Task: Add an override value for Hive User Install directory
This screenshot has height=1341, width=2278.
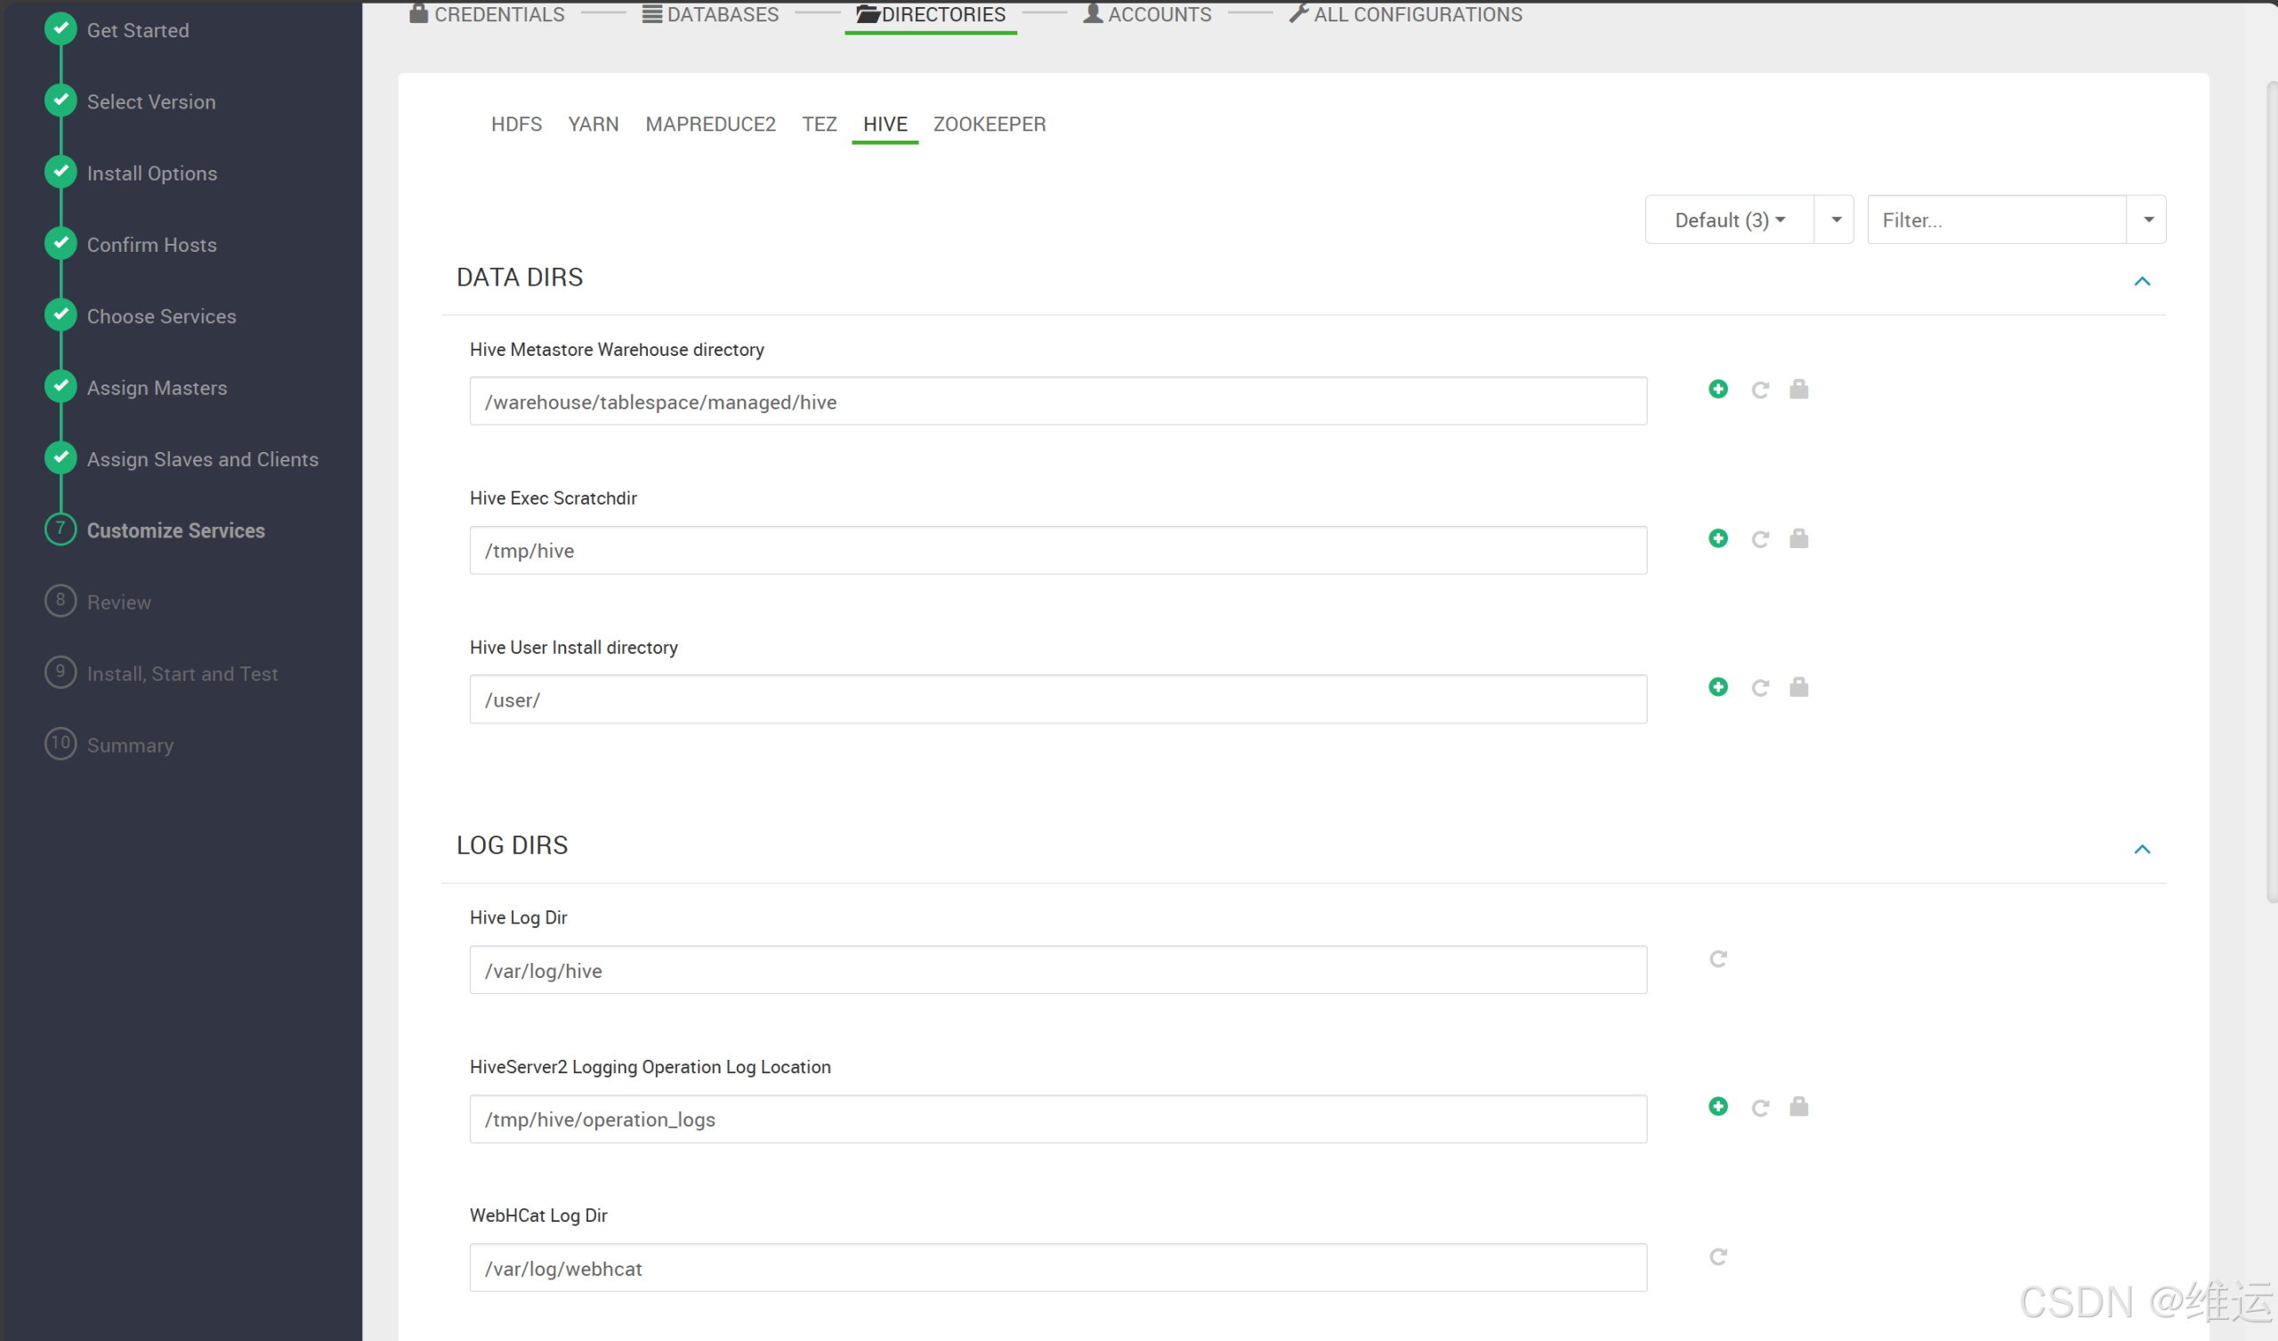Action: pyautogui.click(x=1718, y=686)
